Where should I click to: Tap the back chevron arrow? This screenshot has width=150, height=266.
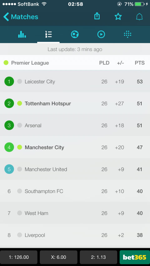6,17
